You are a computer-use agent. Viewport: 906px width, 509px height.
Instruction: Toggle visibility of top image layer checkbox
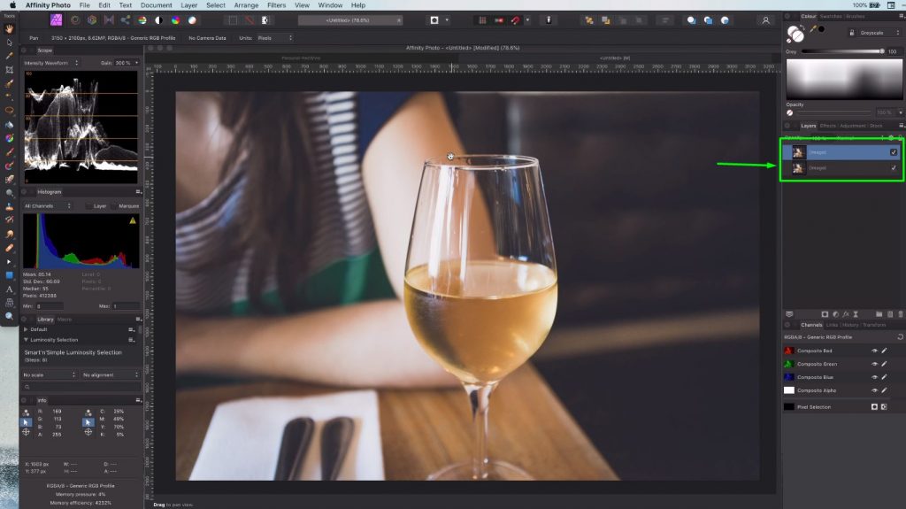894,152
